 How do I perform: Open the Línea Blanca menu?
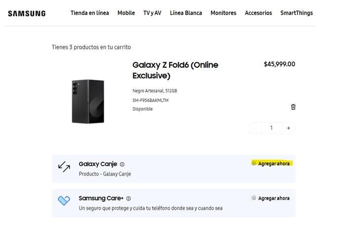coord(186,13)
